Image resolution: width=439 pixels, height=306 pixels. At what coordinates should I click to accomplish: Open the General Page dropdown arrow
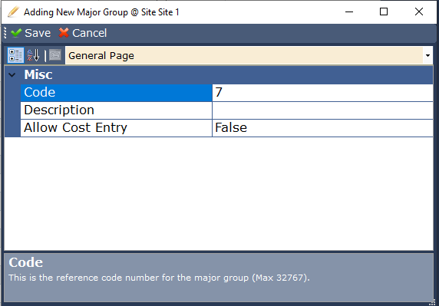coord(427,55)
